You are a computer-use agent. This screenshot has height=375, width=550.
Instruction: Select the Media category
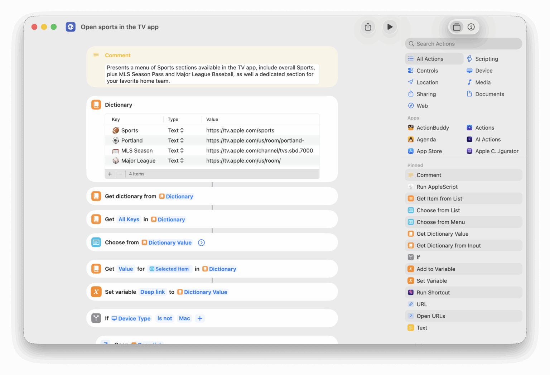coord(482,82)
